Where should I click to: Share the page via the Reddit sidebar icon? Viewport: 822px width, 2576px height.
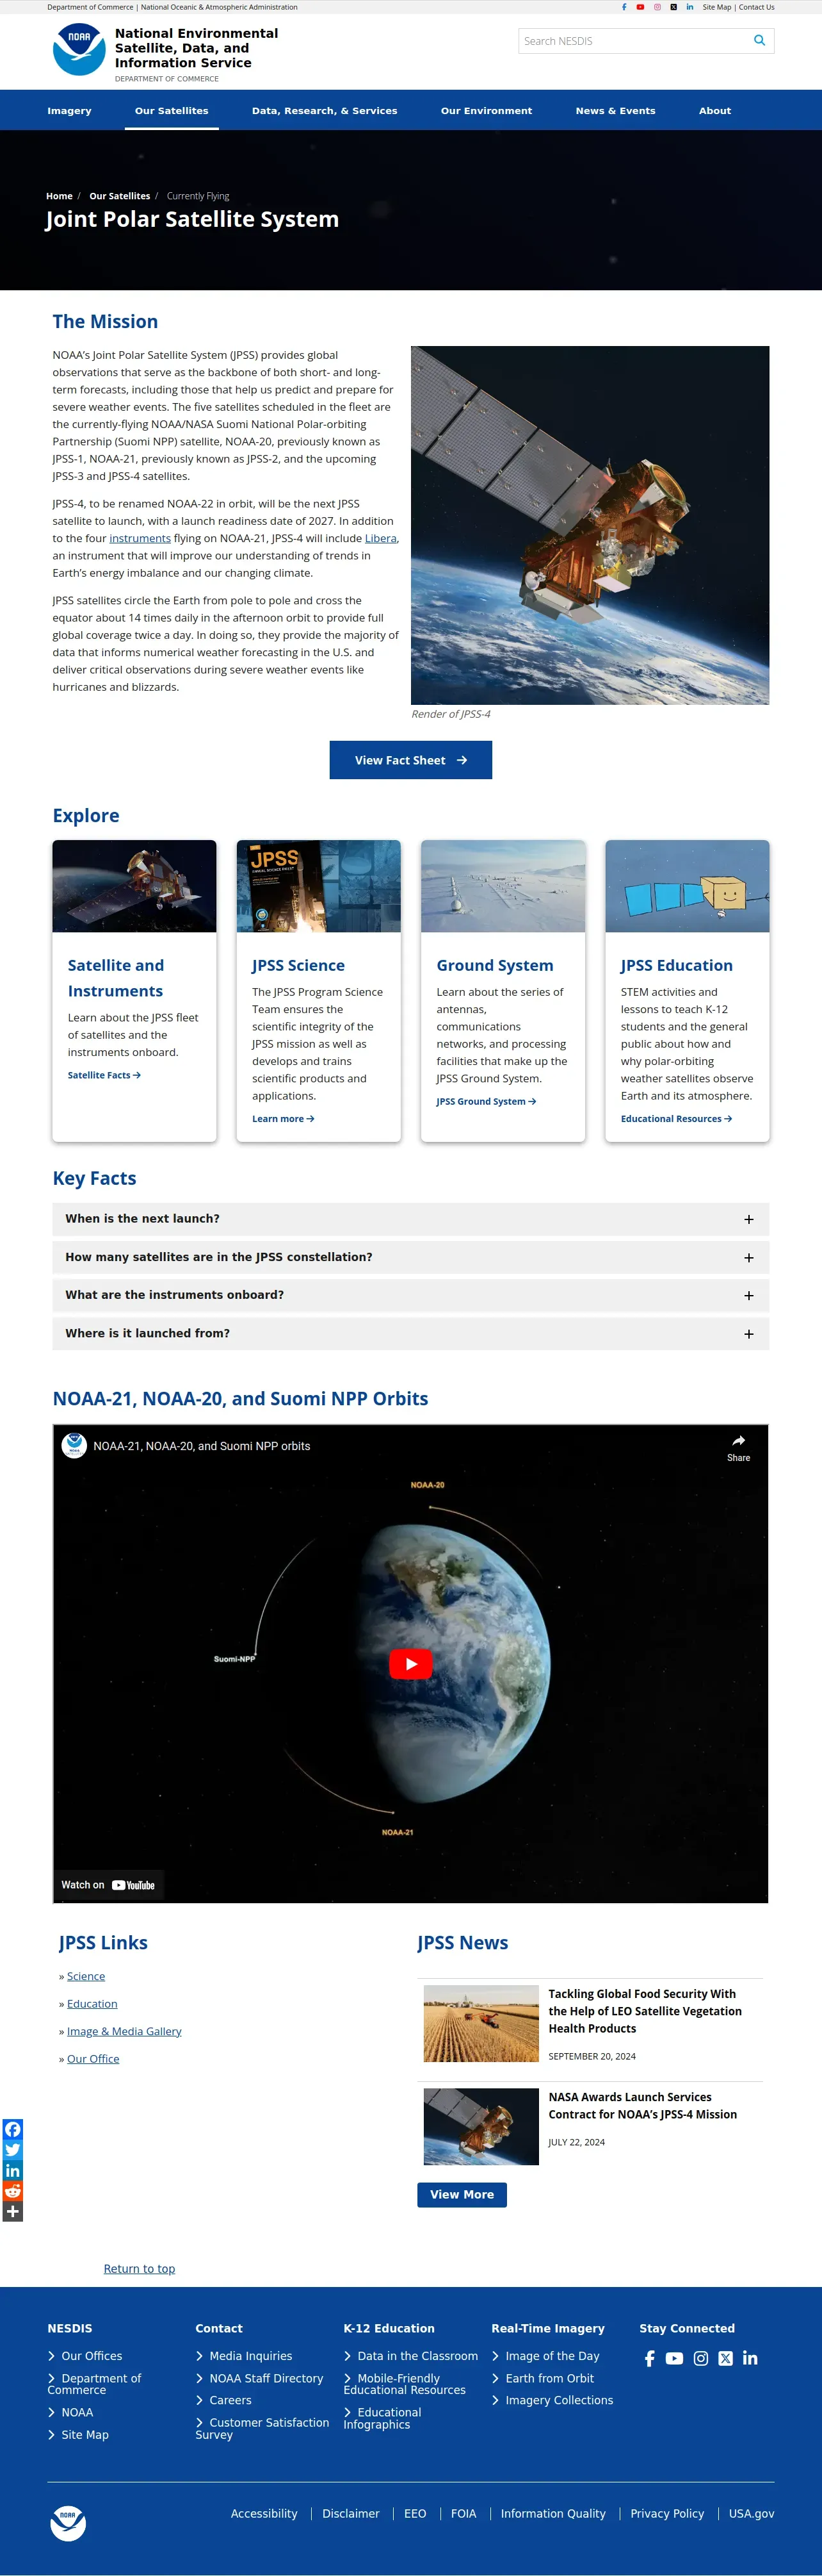pyautogui.click(x=12, y=2191)
